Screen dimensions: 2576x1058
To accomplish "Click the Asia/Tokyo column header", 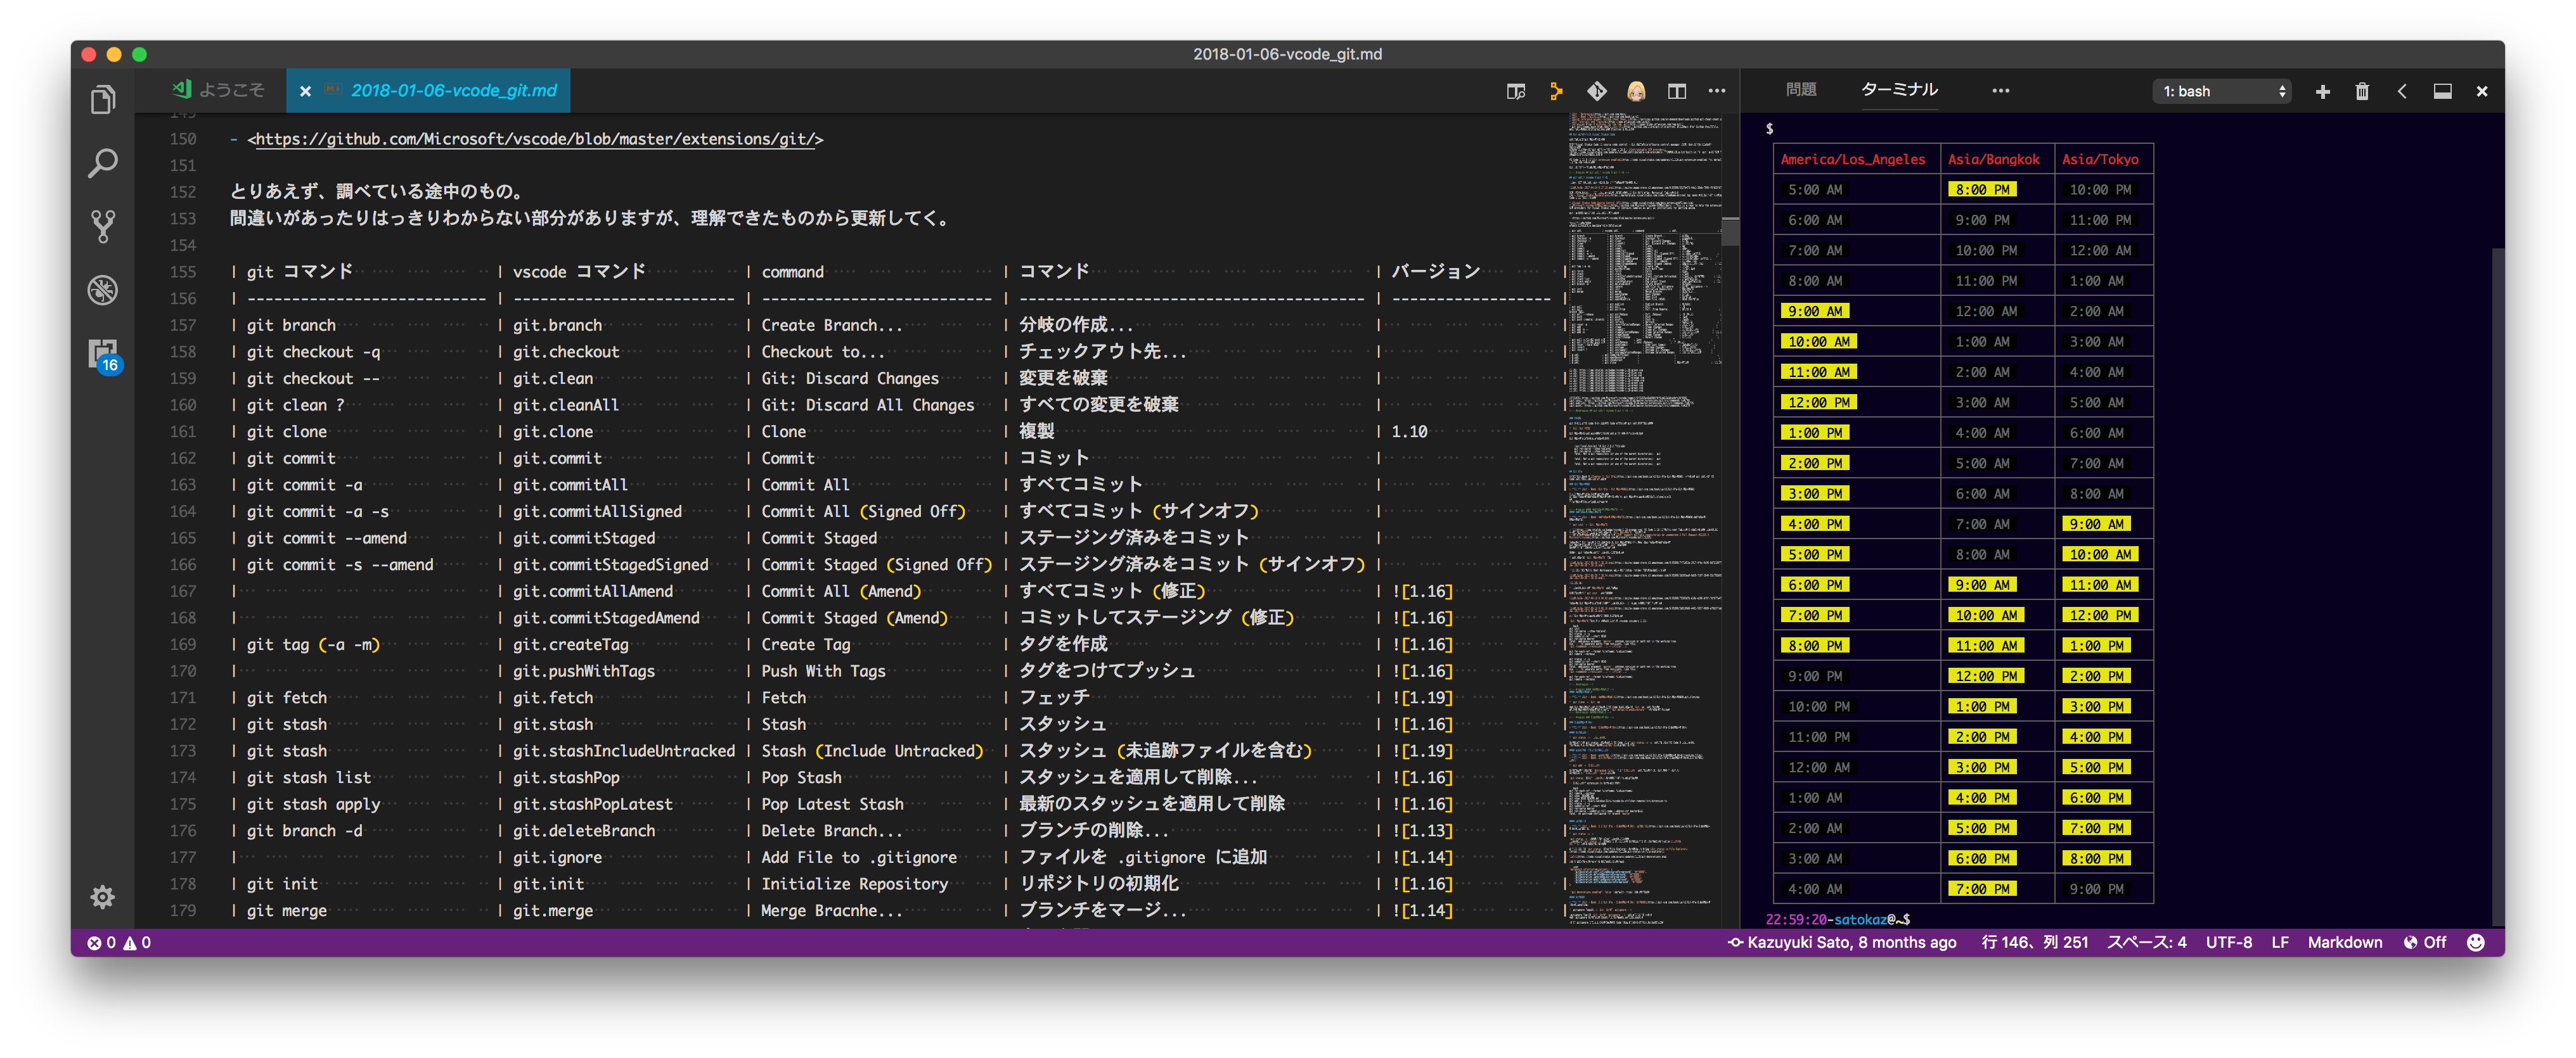I will click(x=2100, y=159).
